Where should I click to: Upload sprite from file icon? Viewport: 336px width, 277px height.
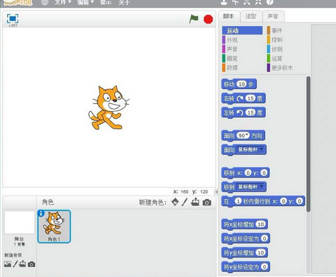tap(195, 202)
